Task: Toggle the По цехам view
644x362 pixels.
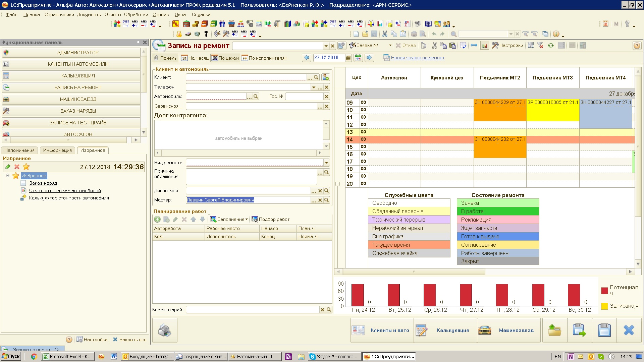Action: pos(225,58)
